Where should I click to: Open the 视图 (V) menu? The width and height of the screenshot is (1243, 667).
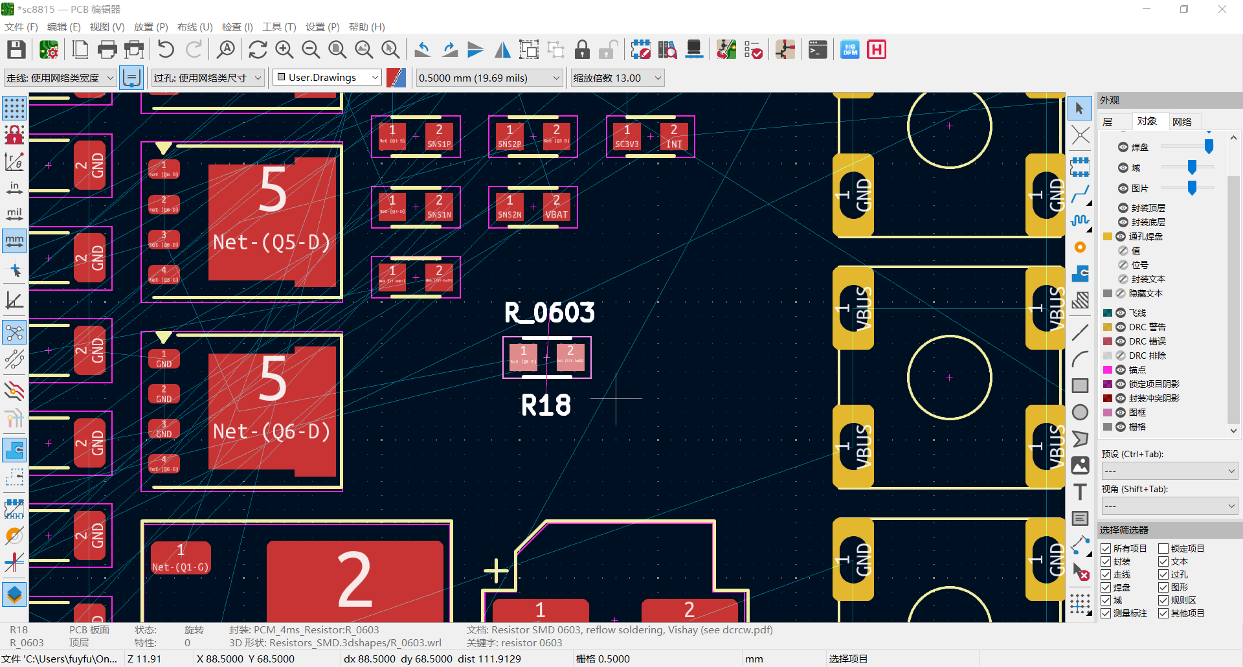[x=107, y=27]
